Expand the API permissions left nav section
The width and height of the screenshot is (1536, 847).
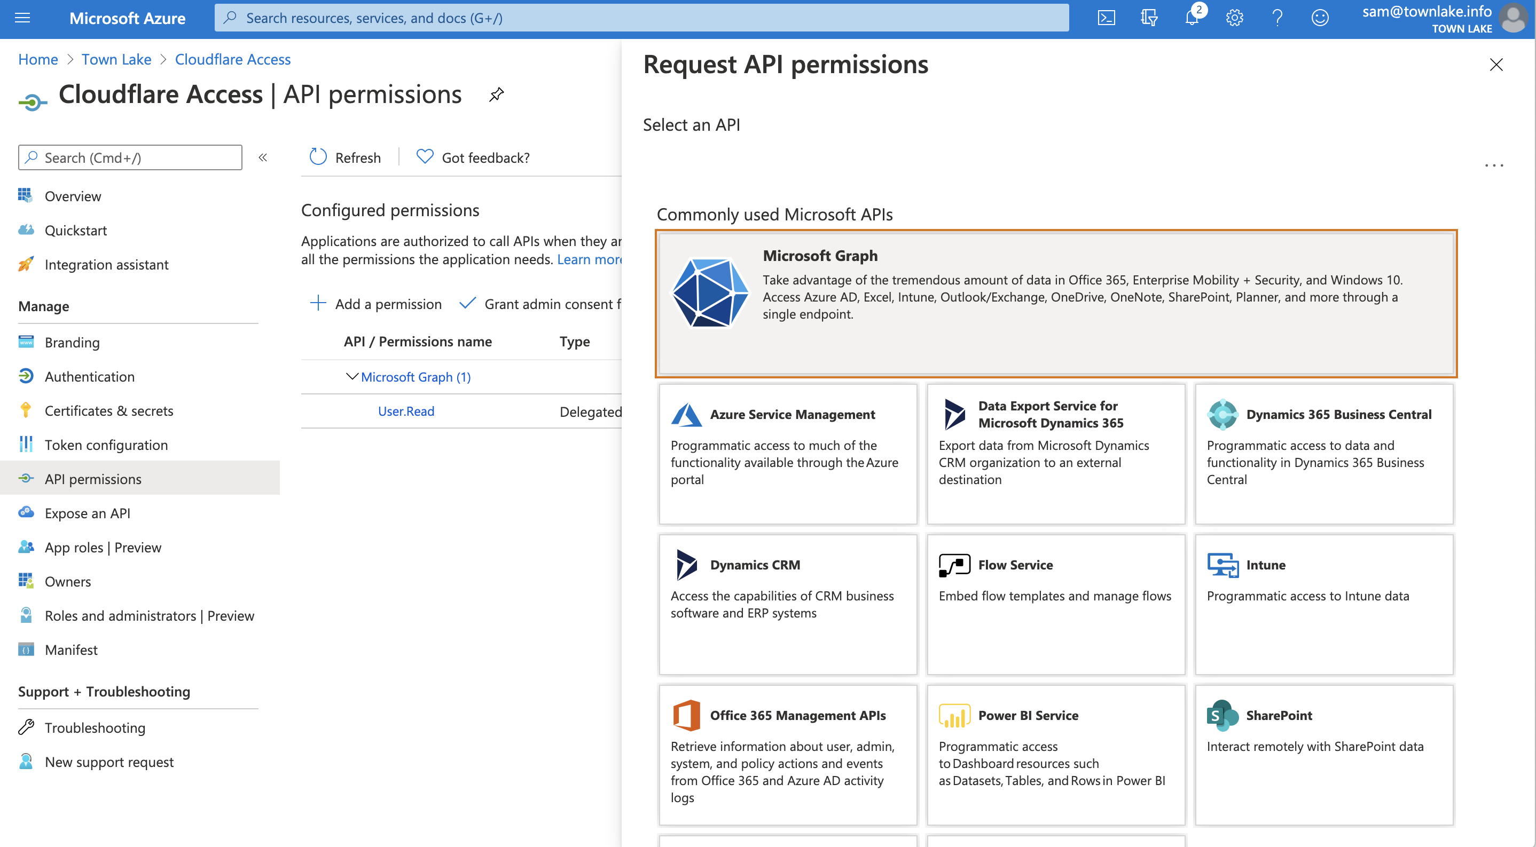92,478
